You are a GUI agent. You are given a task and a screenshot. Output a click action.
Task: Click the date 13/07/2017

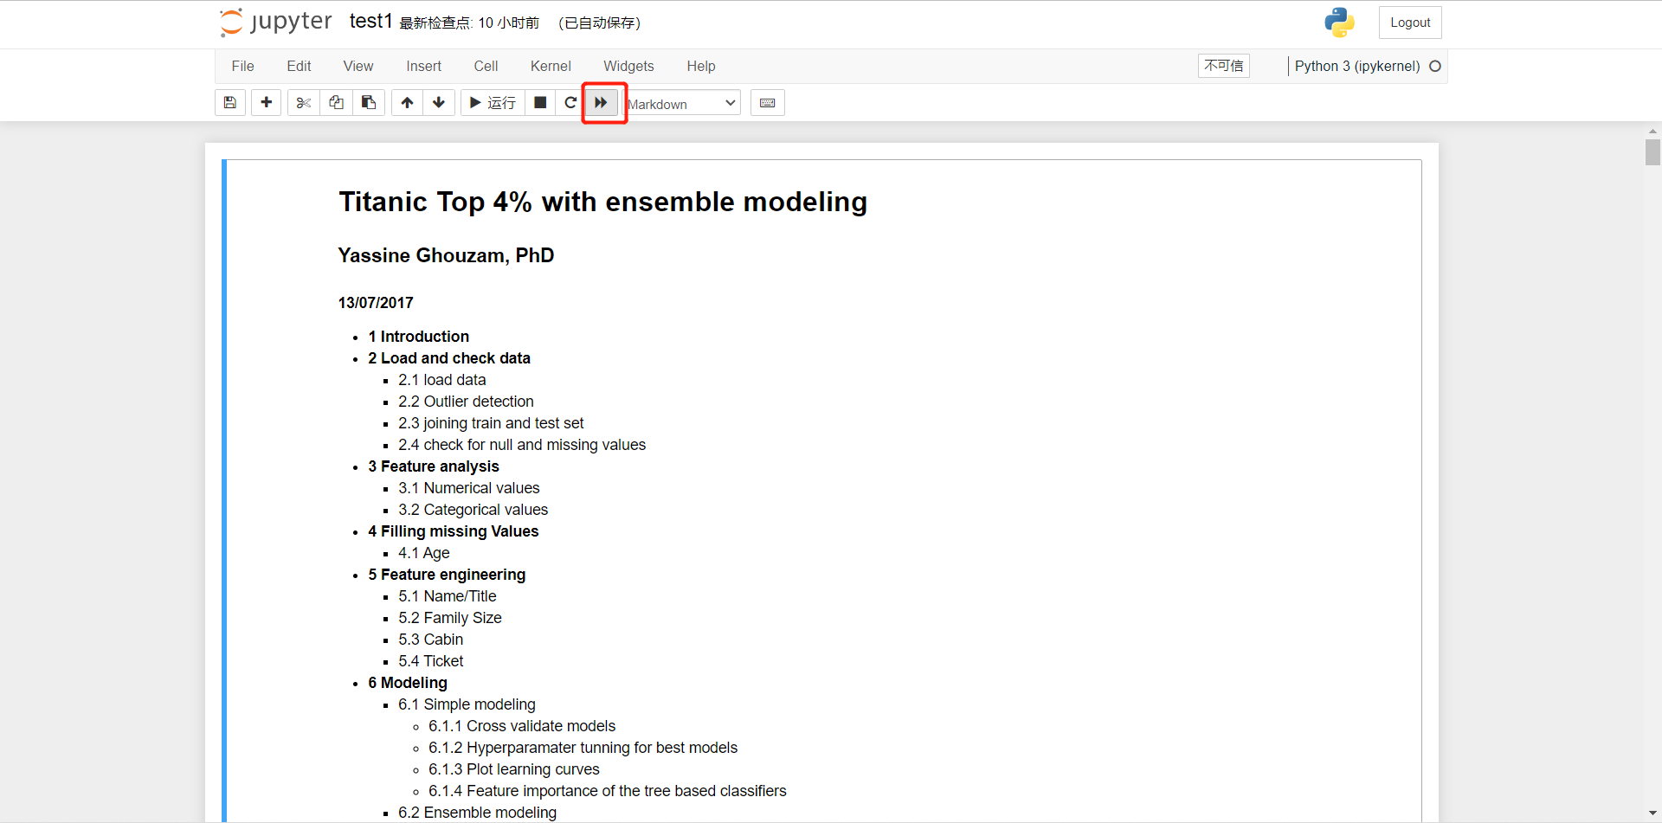tap(376, 303)
